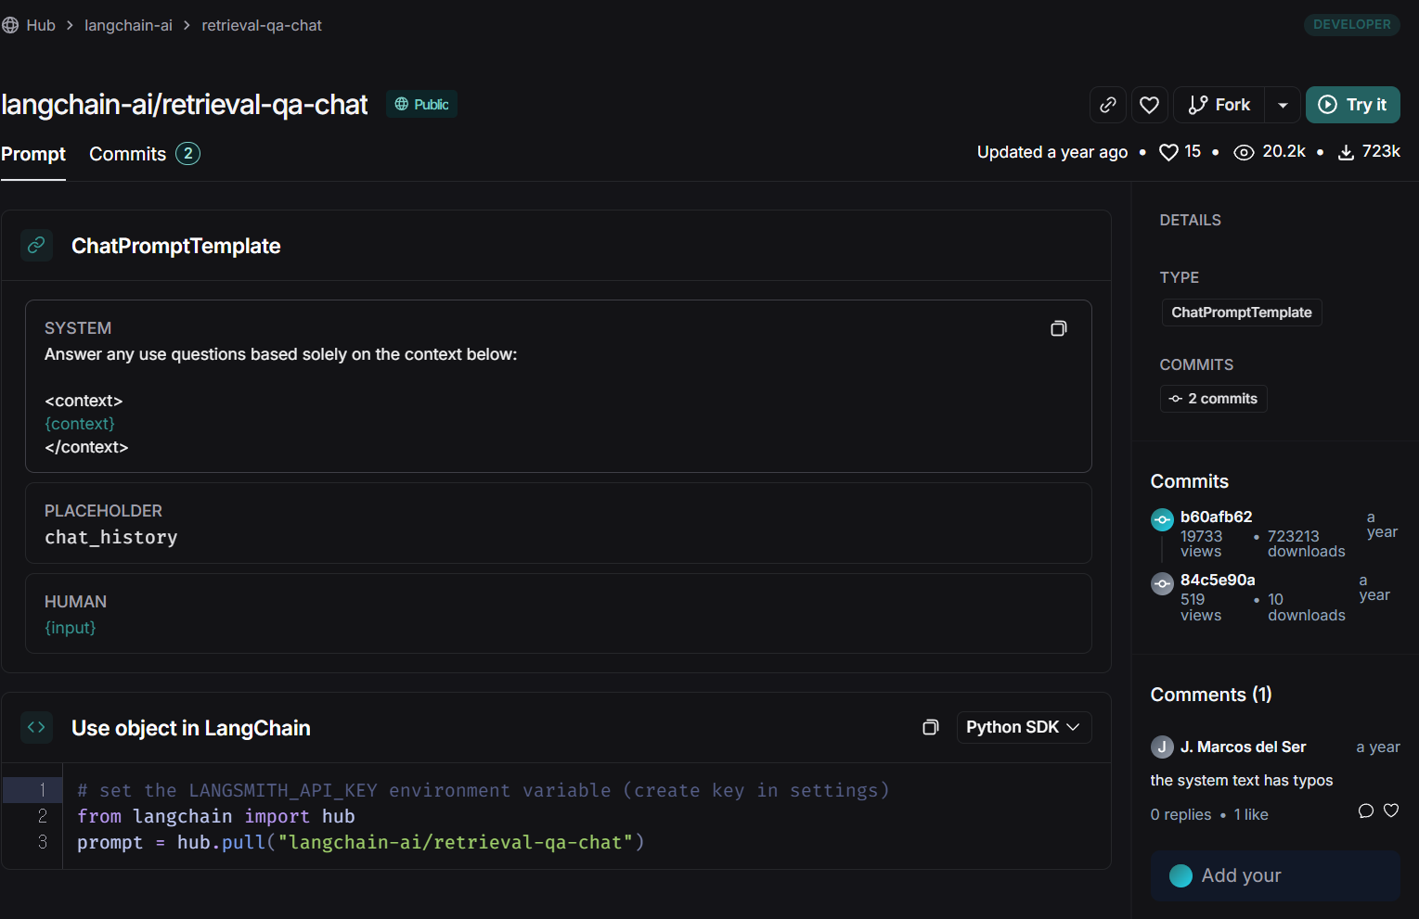
Task: Click the hub.pull code line
Action: pyautogui.click(x=360, y=842)
